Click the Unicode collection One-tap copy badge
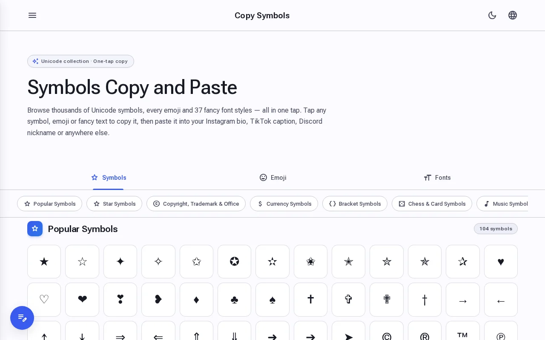This screenshot has height=340, width=545. (80, 61)
